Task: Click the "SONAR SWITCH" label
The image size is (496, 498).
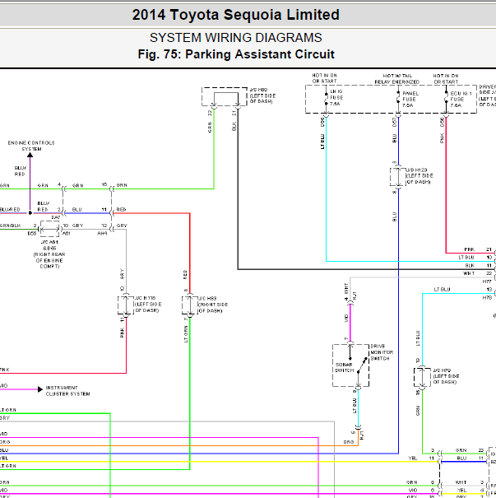Action: (x=344, y=367)
